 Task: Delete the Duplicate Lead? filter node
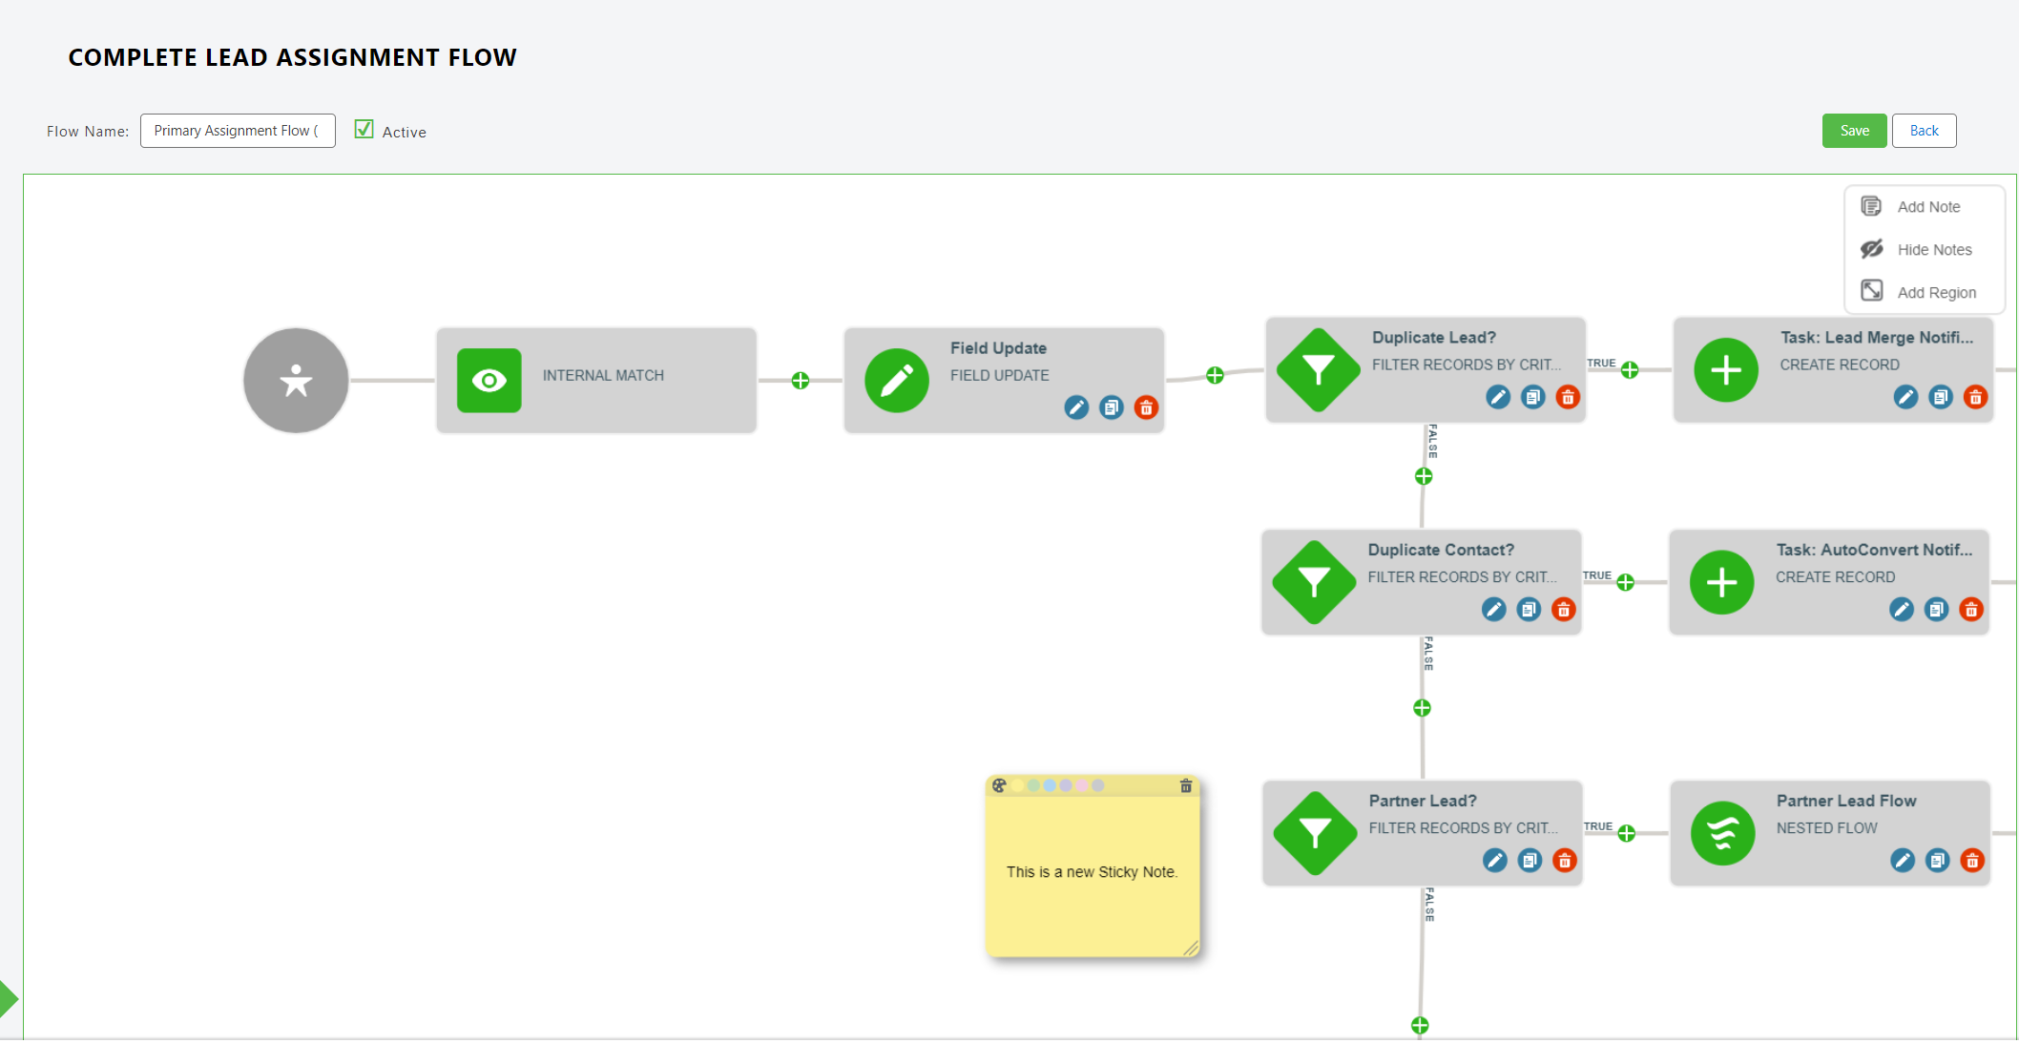[x=1568, y=397]
